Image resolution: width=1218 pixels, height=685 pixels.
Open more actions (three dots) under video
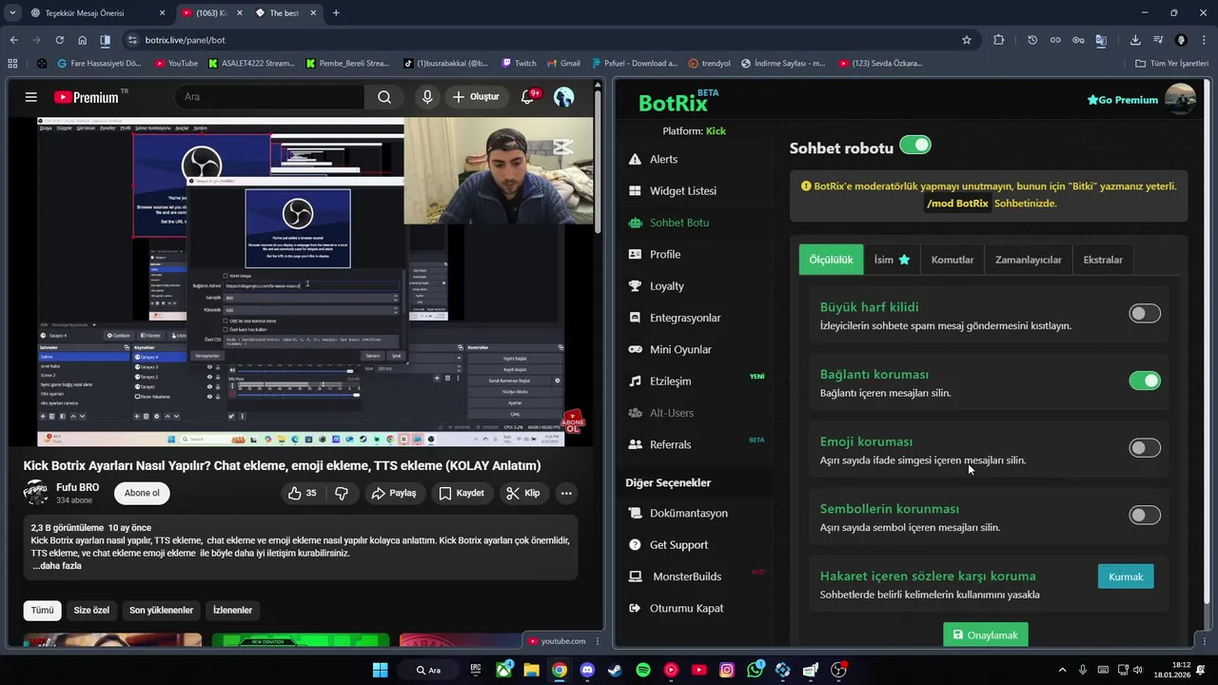tap(566, 493)
